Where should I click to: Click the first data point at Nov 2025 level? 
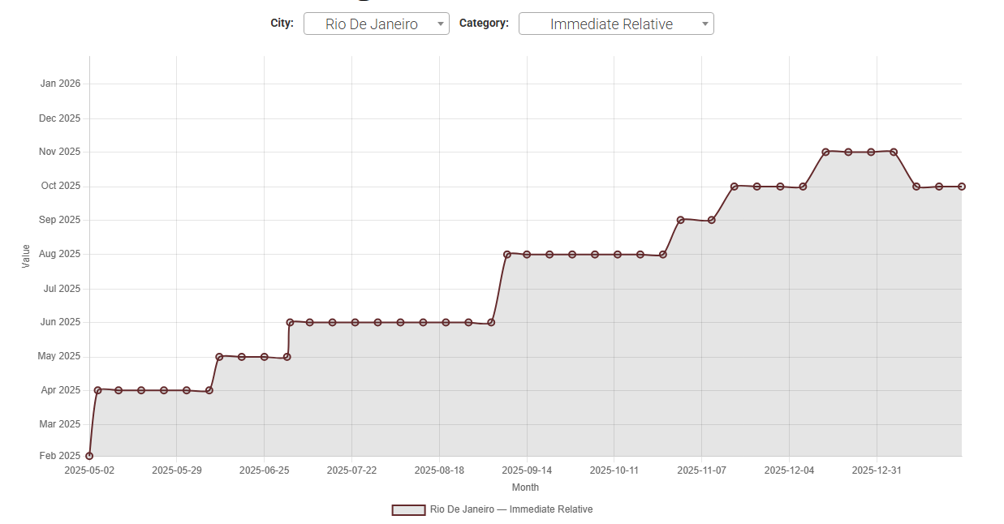(x=825, y=152)
